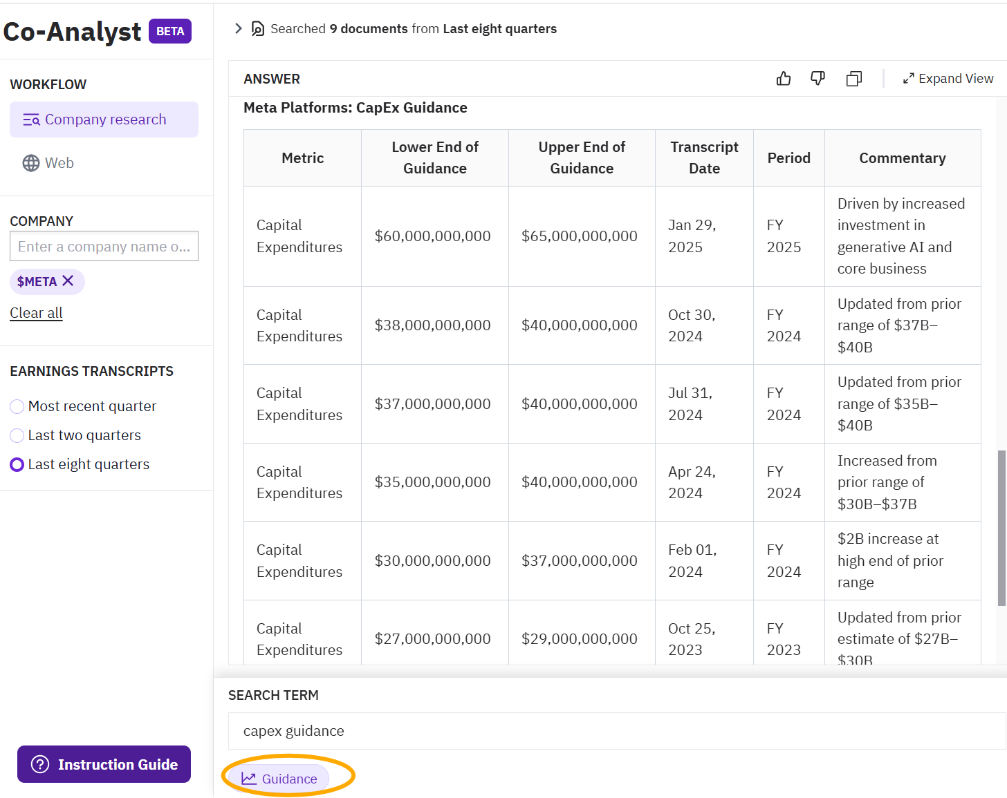Click the answer panel vertical scrollbar
Screen dimensions: 1007x798
(x=1001, y=528)
